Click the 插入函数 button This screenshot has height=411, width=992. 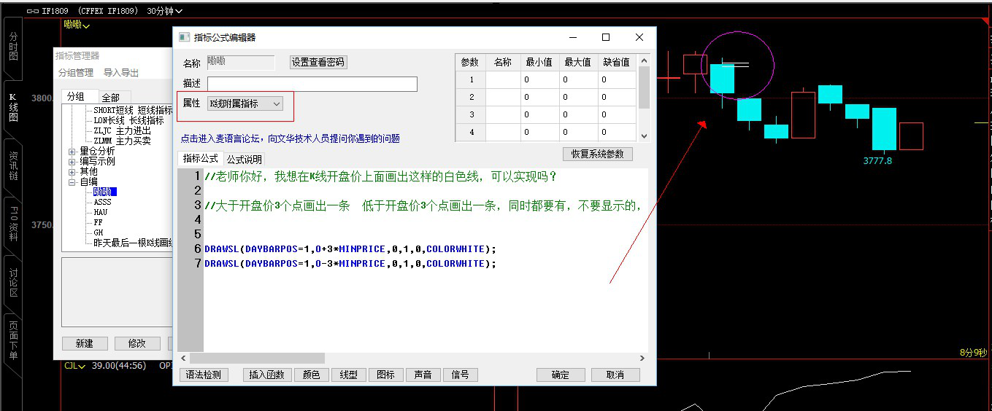click(266, 375)
